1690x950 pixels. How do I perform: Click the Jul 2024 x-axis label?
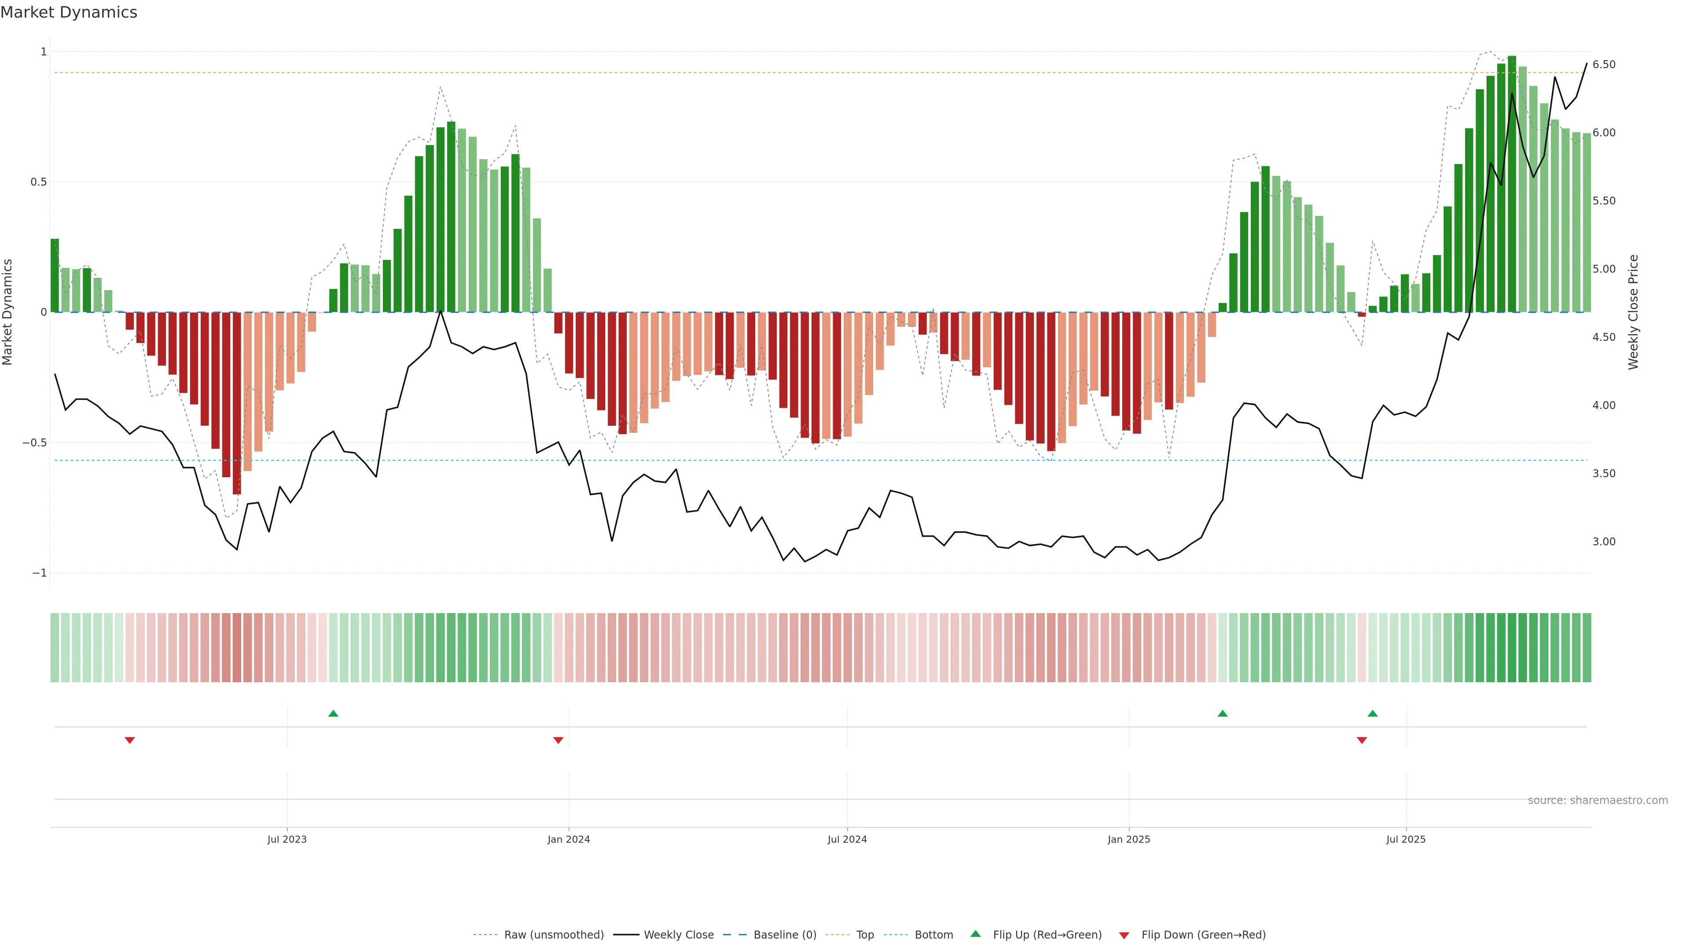point(847,839)
